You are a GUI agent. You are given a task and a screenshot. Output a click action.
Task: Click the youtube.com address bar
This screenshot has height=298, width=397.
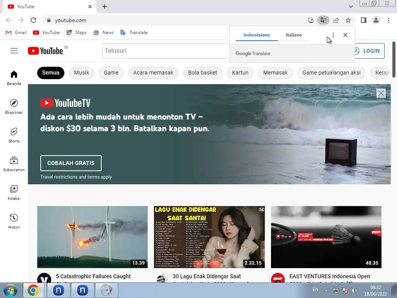point(175,20)
